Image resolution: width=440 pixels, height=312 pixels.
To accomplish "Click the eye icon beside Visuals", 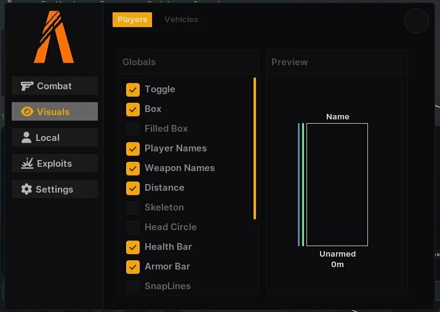I will (26, 112).
